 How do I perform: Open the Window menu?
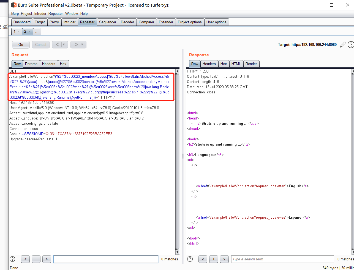click(72, 13)
